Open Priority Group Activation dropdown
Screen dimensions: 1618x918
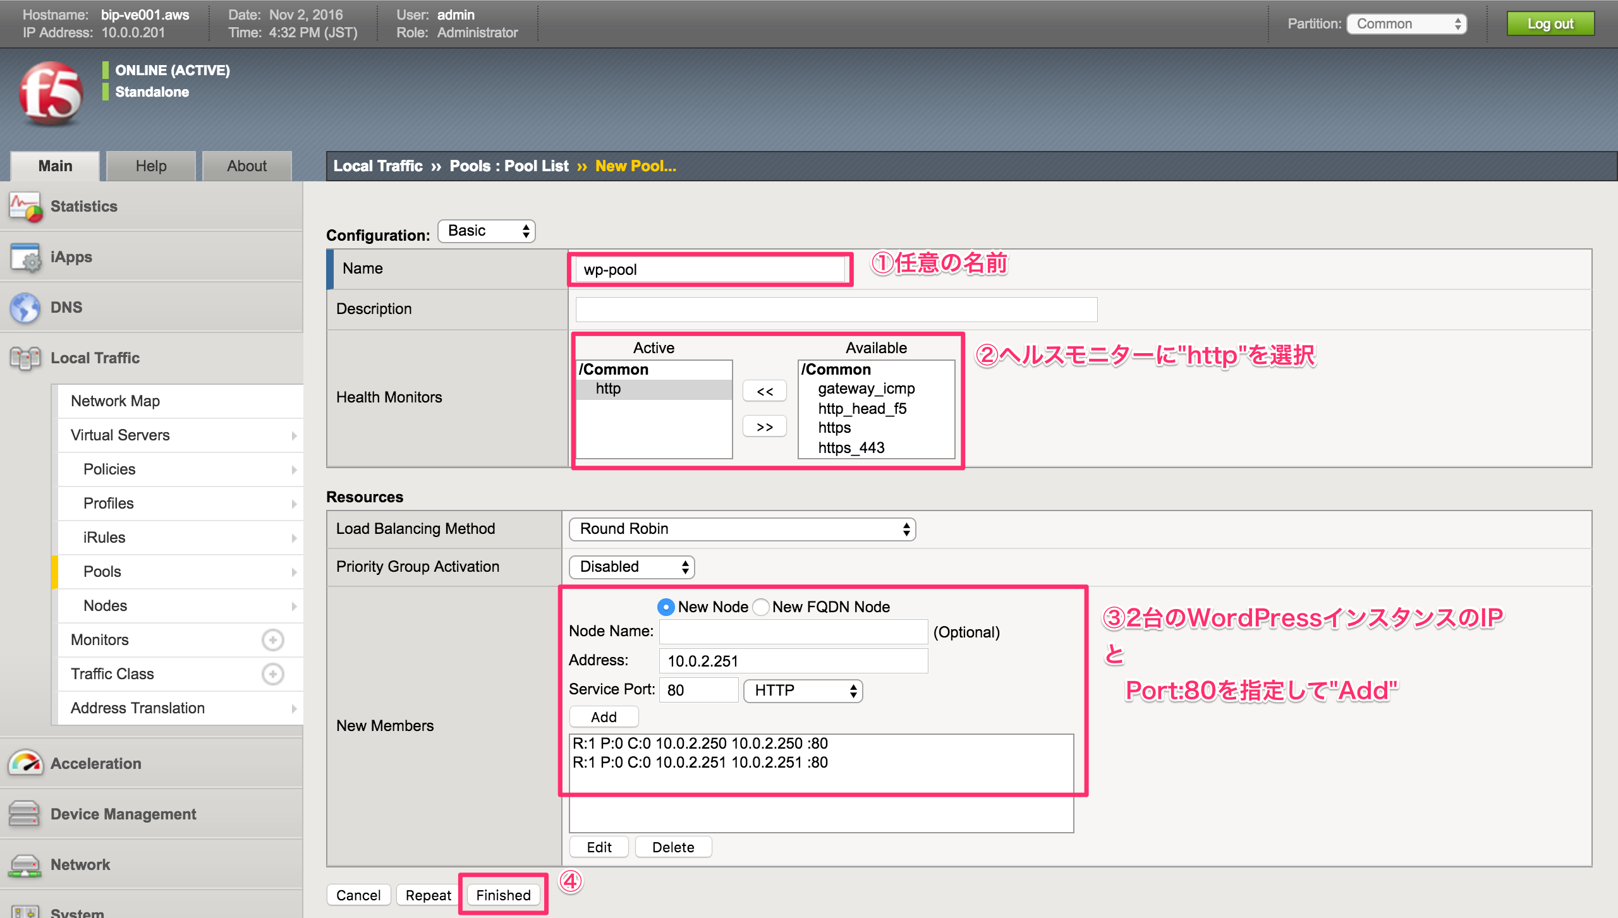click(x=632, y=567)
